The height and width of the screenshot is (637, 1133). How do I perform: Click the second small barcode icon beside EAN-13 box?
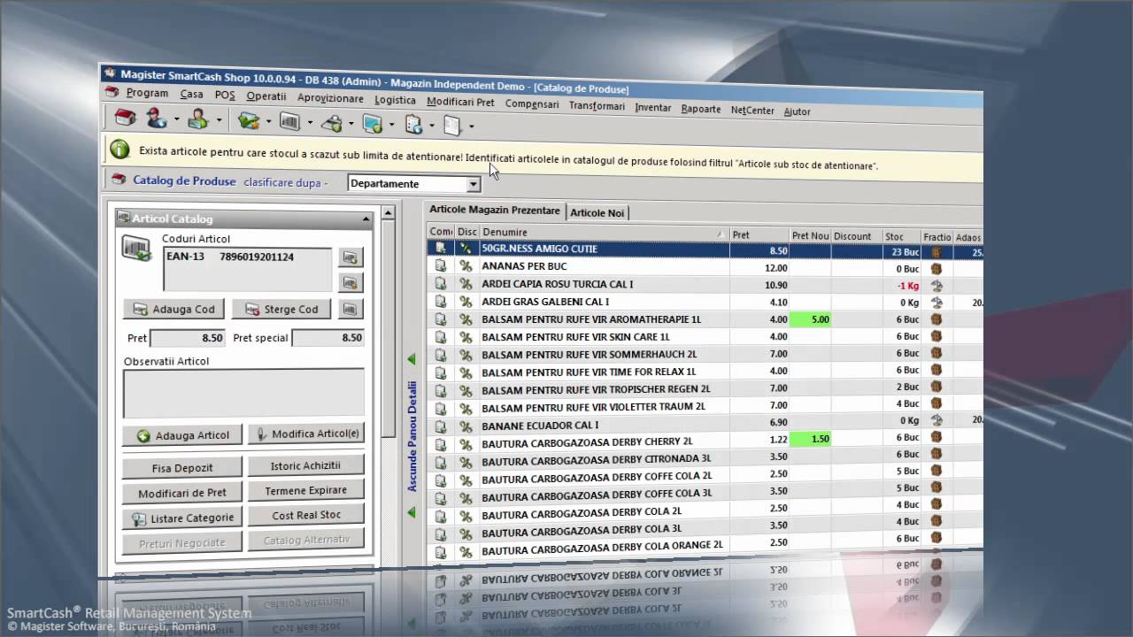pyautogui.click(x=351, y=282)
